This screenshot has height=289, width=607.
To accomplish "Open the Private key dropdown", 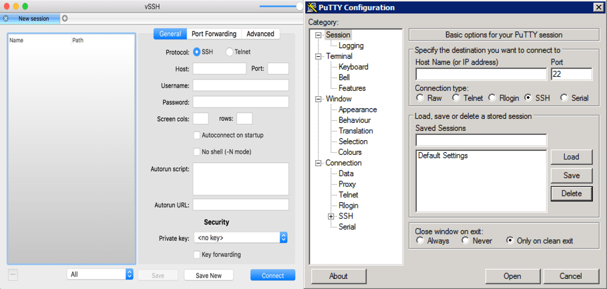I will pyautogui.click(x=240, y=238).
